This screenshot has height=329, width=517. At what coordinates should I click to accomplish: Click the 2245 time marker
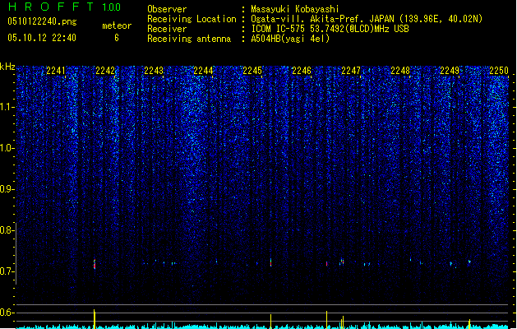[x=252, y=71]
